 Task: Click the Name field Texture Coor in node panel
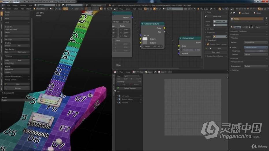tap(220, 22)
